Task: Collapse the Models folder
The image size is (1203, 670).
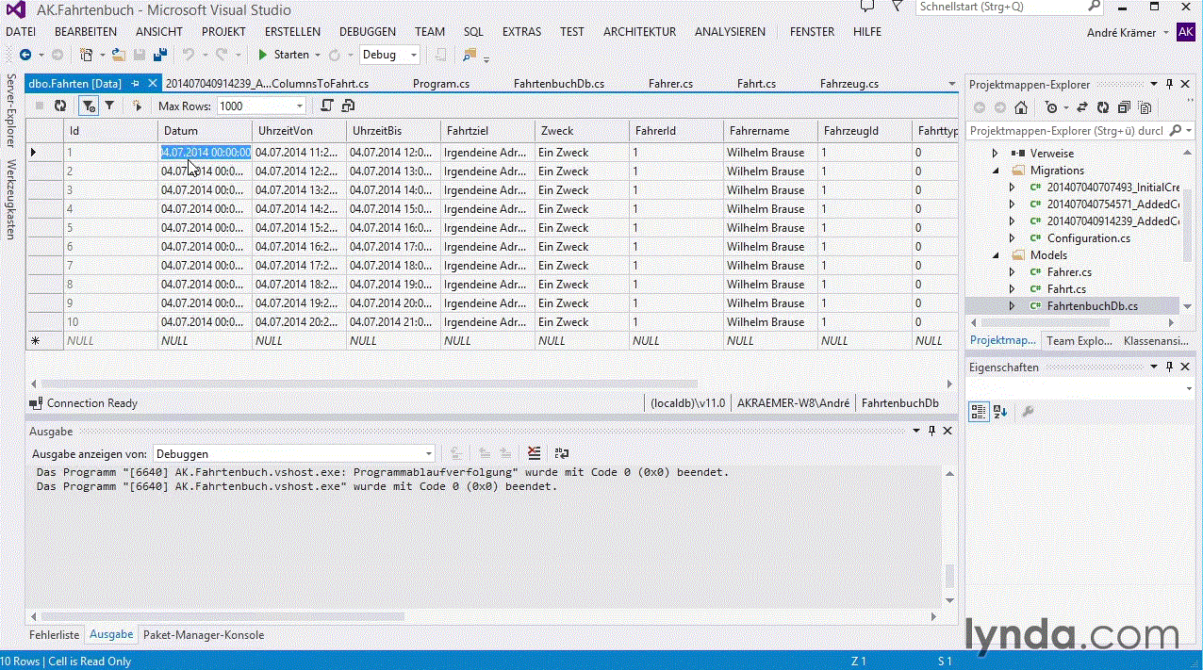Action: (995, 255)
